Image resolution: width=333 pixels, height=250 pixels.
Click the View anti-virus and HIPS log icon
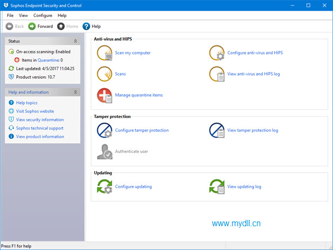[217, 74]
